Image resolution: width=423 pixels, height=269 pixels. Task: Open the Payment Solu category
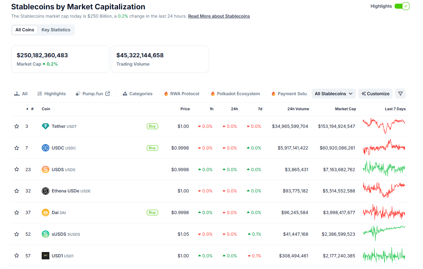pos(289,94)
